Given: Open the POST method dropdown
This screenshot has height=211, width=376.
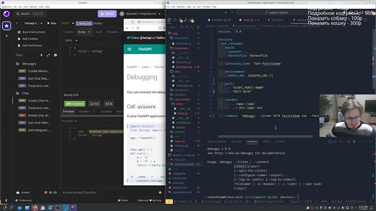Looking at the screenshot, I should (68, 23).
